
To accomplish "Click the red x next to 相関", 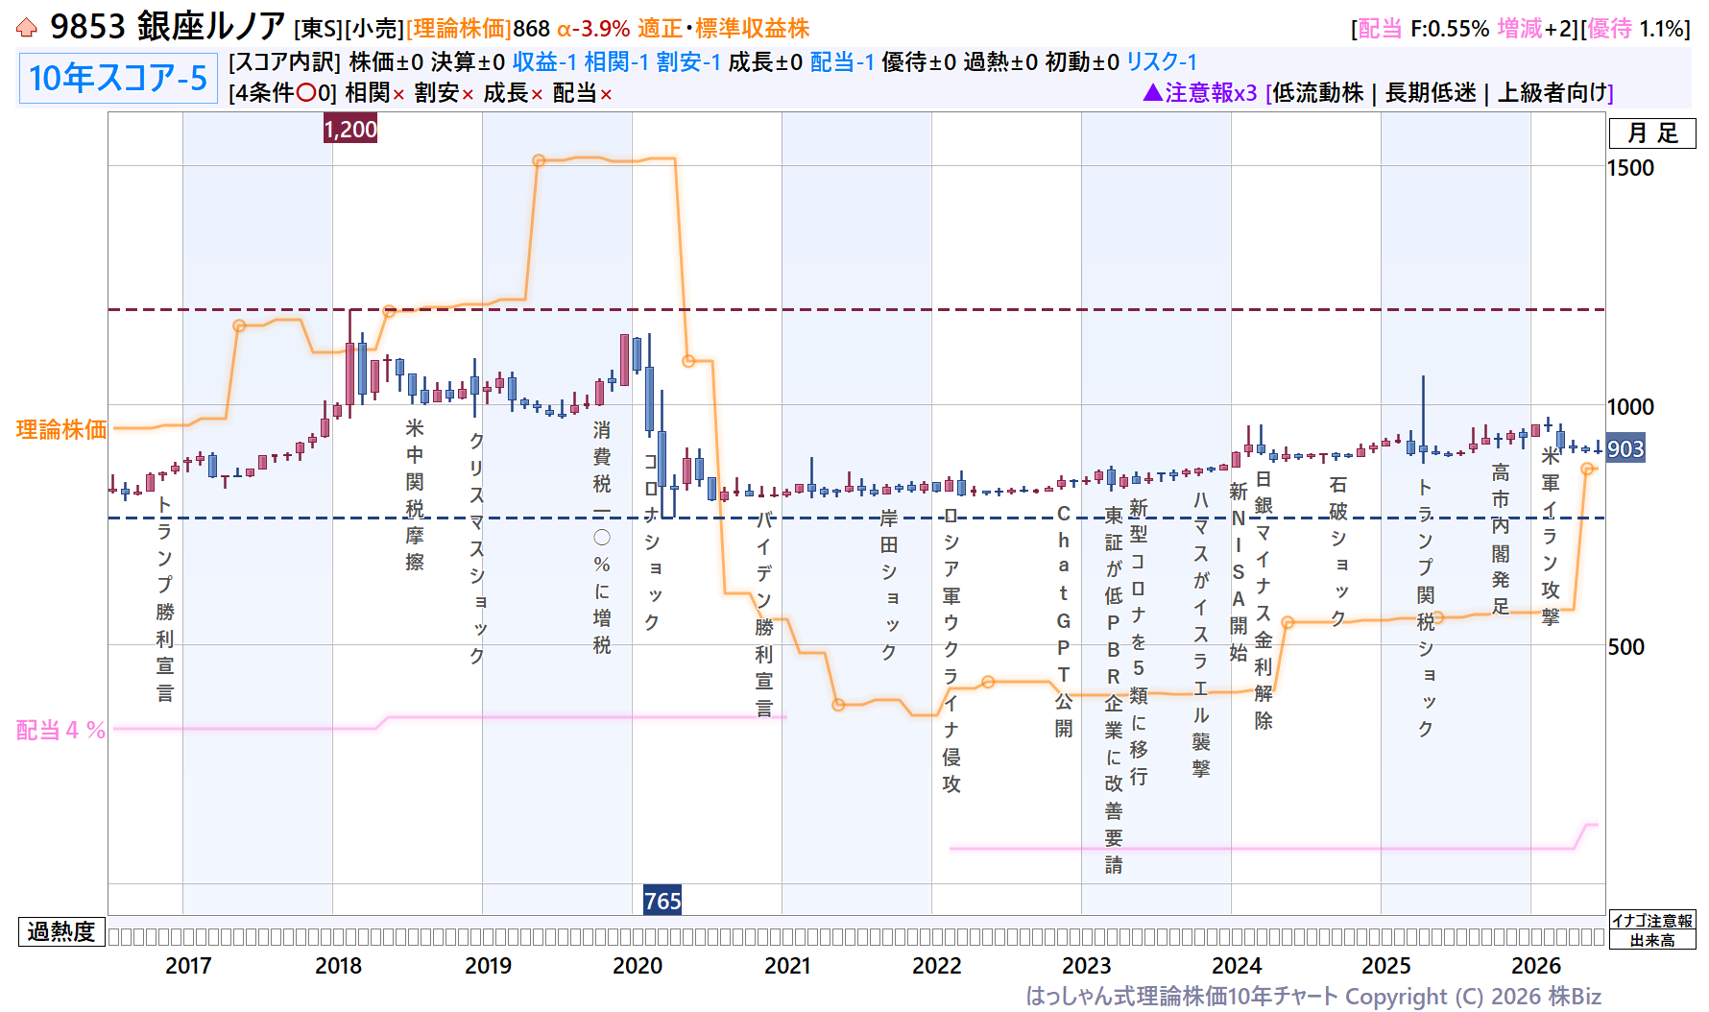I will click(398, 94).
